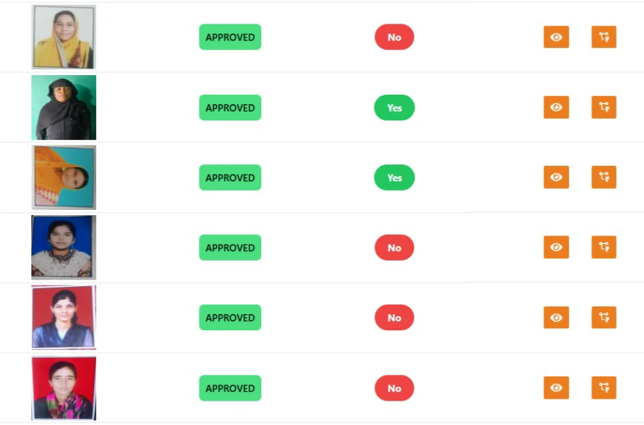
Task: Click the eye view icon in the fifth row
Action: [556, 317]
